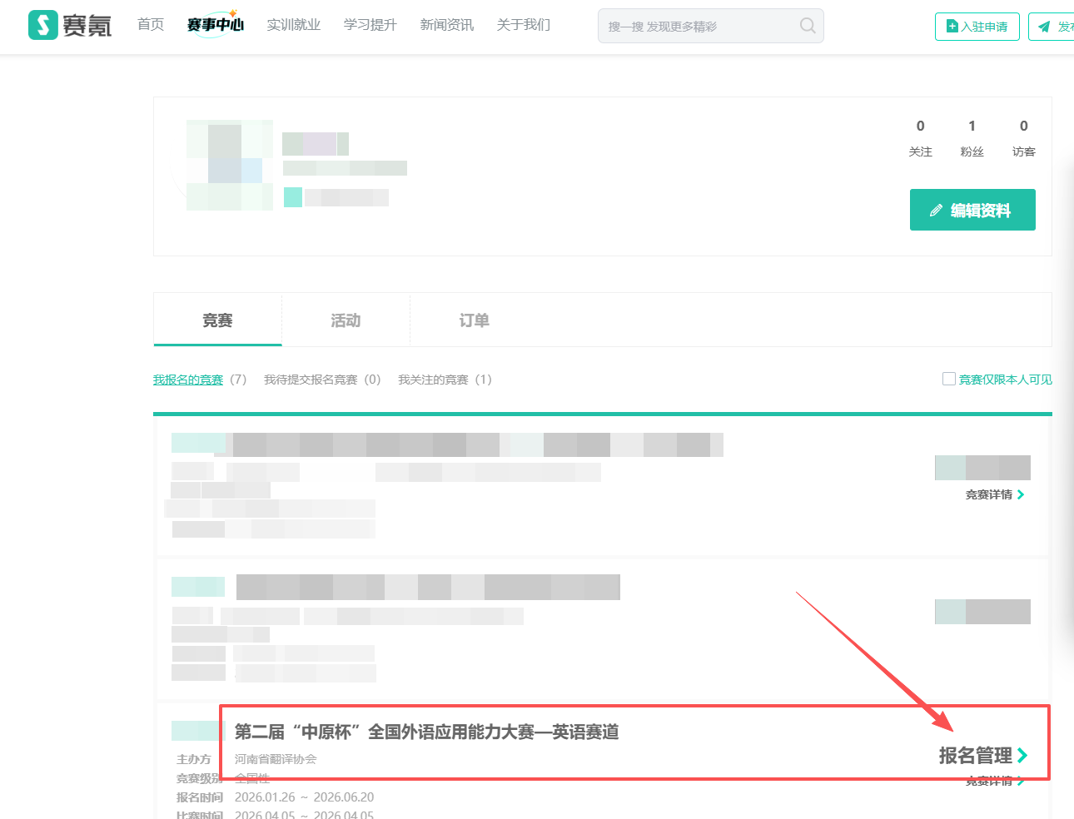Open 实训就业 navigation menu

coord(293,25)
